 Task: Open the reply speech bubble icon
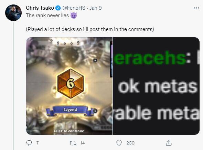click(29, 143)
